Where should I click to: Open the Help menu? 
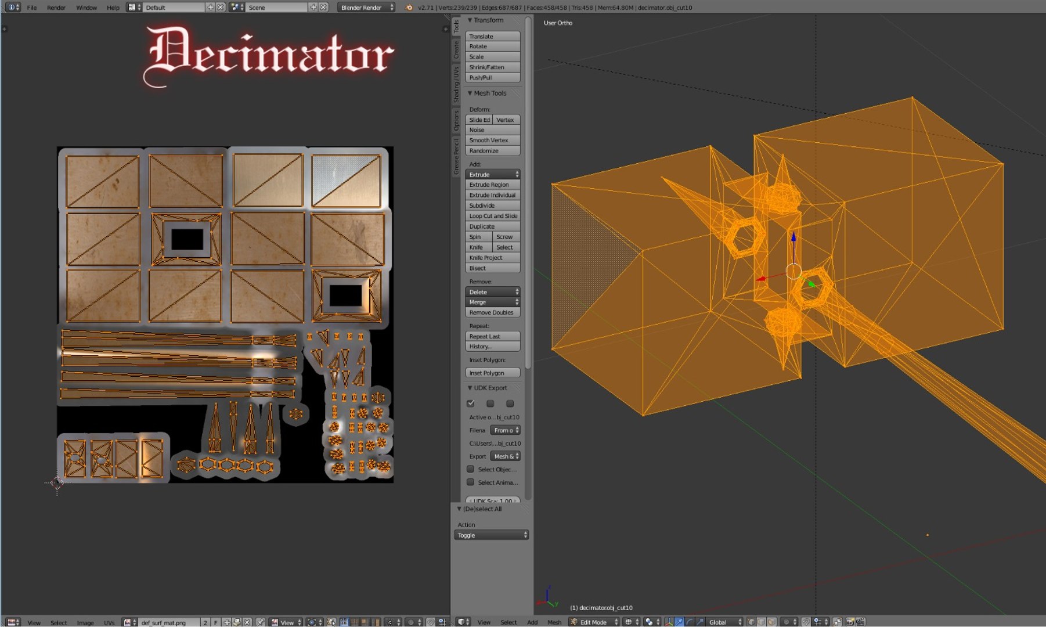[x=113, y=8]
